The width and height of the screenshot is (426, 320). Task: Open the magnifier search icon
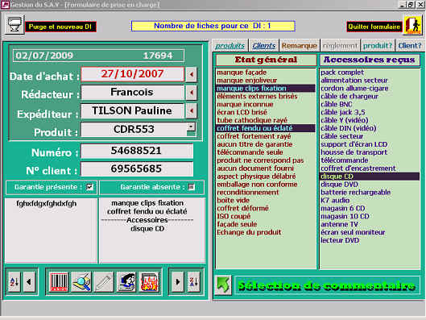pos(81,282)
